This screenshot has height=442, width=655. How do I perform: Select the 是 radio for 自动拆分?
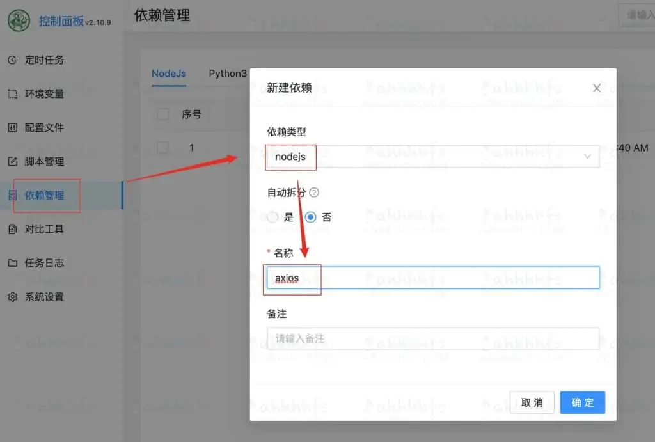[x=272, y=217]
